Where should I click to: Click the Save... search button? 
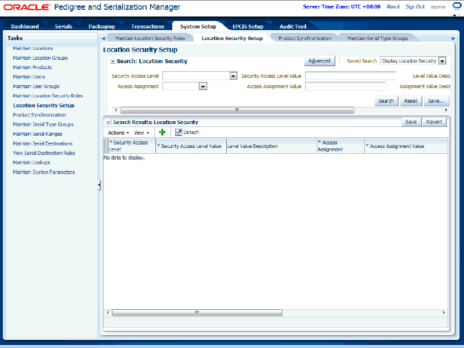[436, 101]
